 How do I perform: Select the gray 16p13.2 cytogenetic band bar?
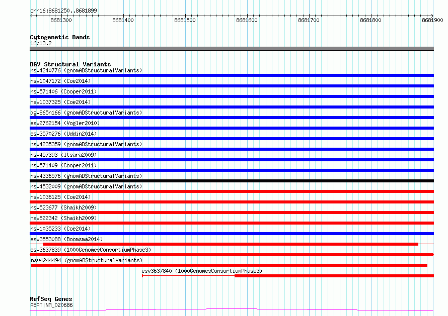[232, 49]
